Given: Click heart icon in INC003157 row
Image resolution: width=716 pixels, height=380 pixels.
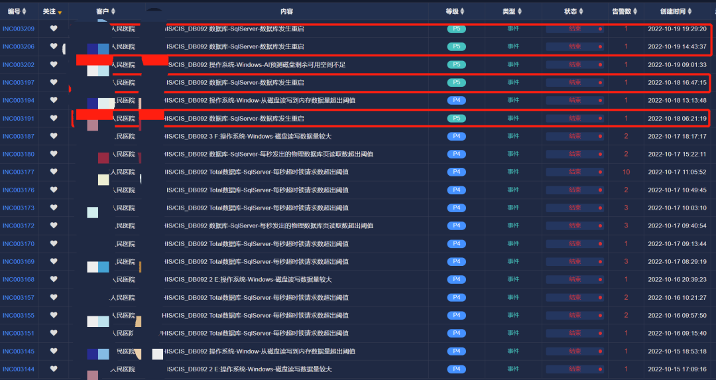Looking at the screenshot, I should 54,297.
